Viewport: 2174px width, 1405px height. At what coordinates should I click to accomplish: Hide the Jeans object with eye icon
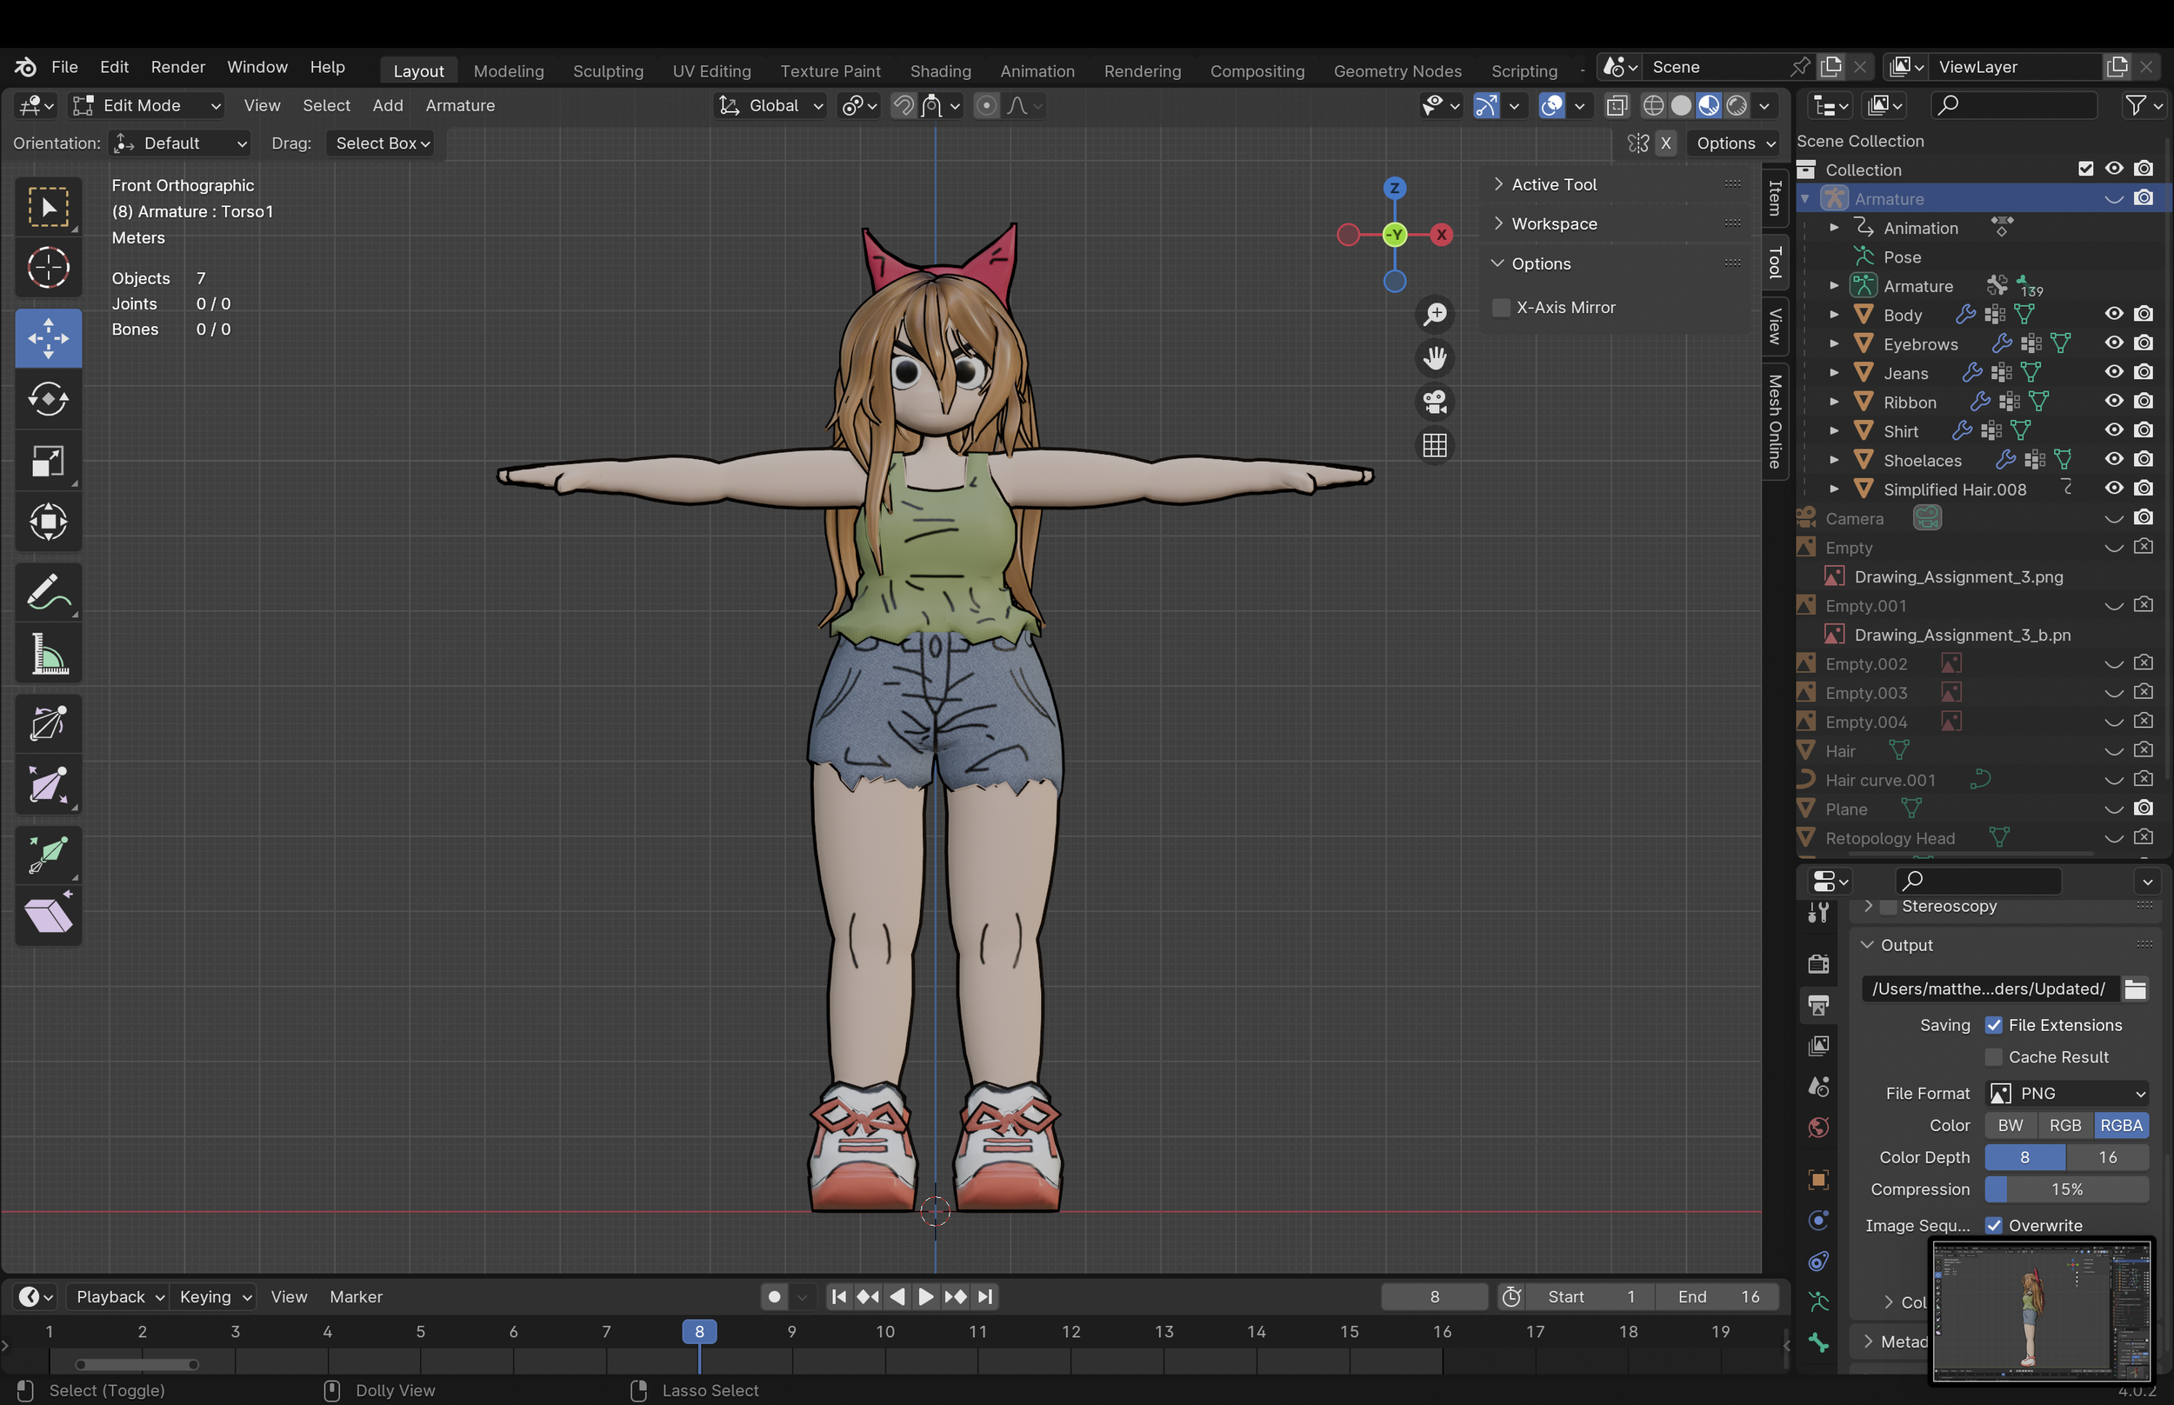point(2113,372)
